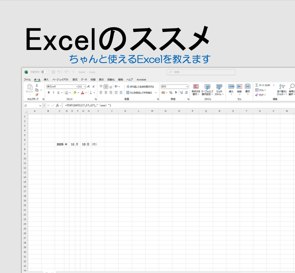295x273 pixels.
Task: Toggle the 自動保存 autosave switch
Action: [x=45, y=72]
